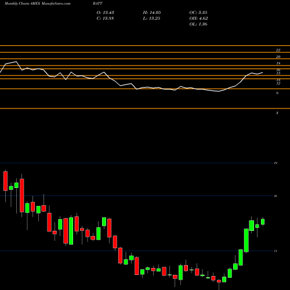The width and height of the screenshot is (290, 290).
Task: Select axis label 18 on line chart
Action: point(278,63)
